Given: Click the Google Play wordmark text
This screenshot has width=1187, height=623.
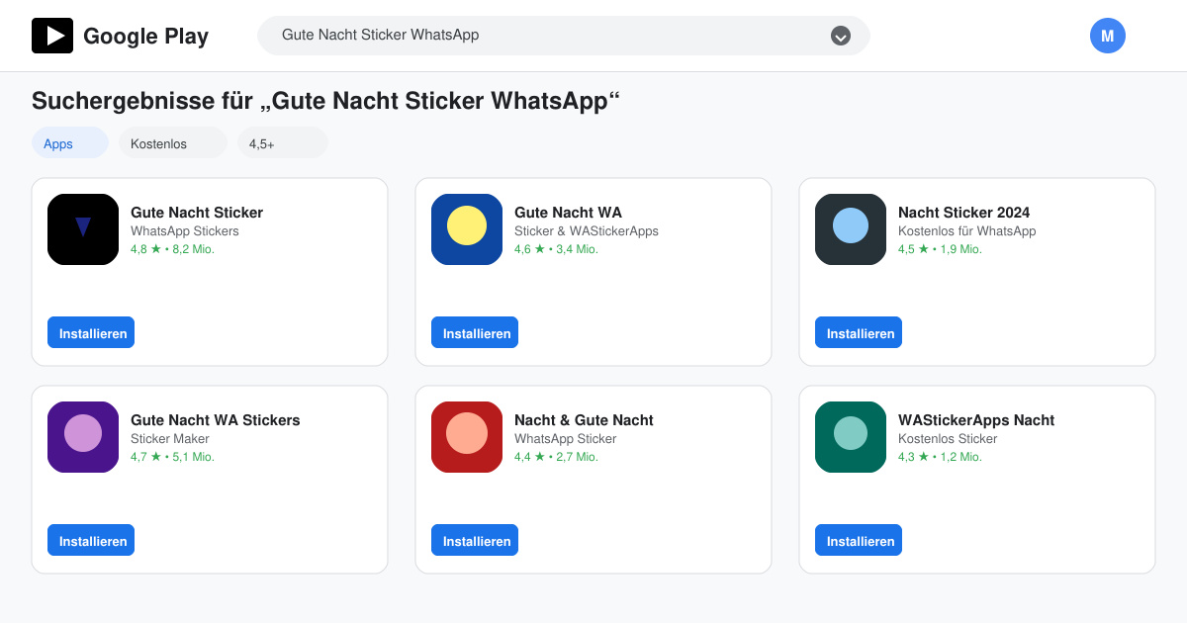Looking at the screenshot, I should (x=145, y=36).
